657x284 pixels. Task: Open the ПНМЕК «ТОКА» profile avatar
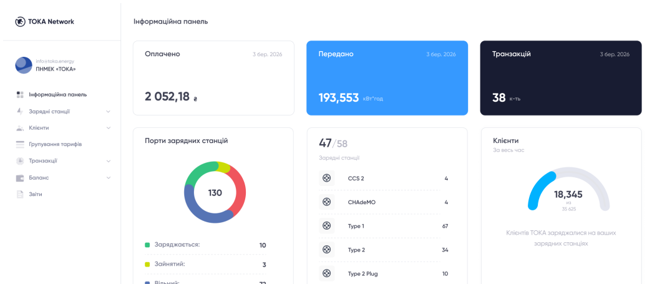(24, 65)
